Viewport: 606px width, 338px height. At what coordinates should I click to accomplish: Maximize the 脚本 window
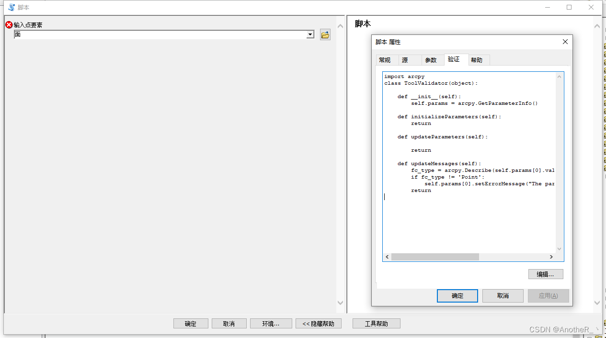tap(569, 7)
